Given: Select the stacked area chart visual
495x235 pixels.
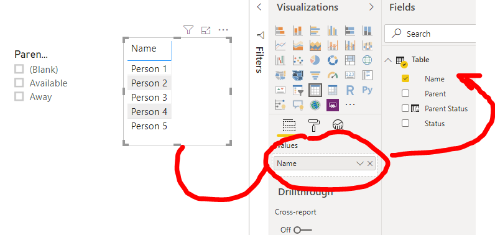Looking at the screenshot, I should 315,45.
